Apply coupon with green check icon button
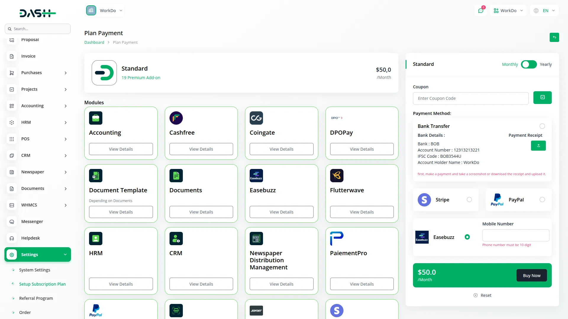Viewport: 568px width, 319px height. (542, 97)
